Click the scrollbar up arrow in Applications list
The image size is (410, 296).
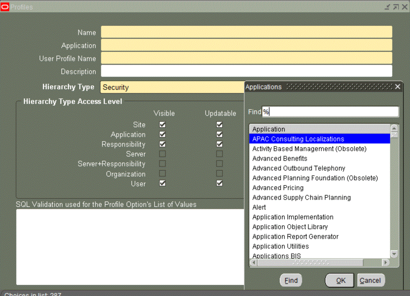(x=394, y=128)
